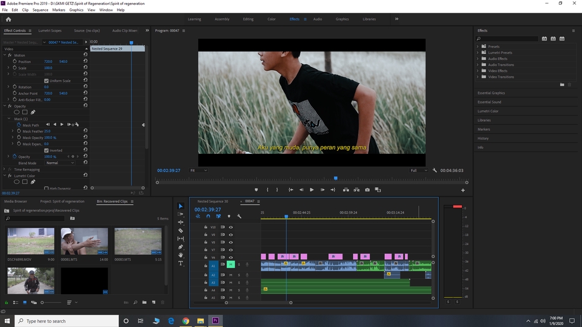582x327 pixels.
Task: Click the Home icon
Action: coord(8,19)
